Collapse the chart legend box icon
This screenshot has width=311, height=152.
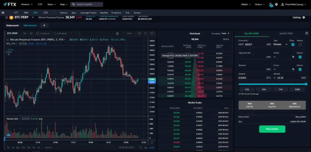[x=7, y=40]
